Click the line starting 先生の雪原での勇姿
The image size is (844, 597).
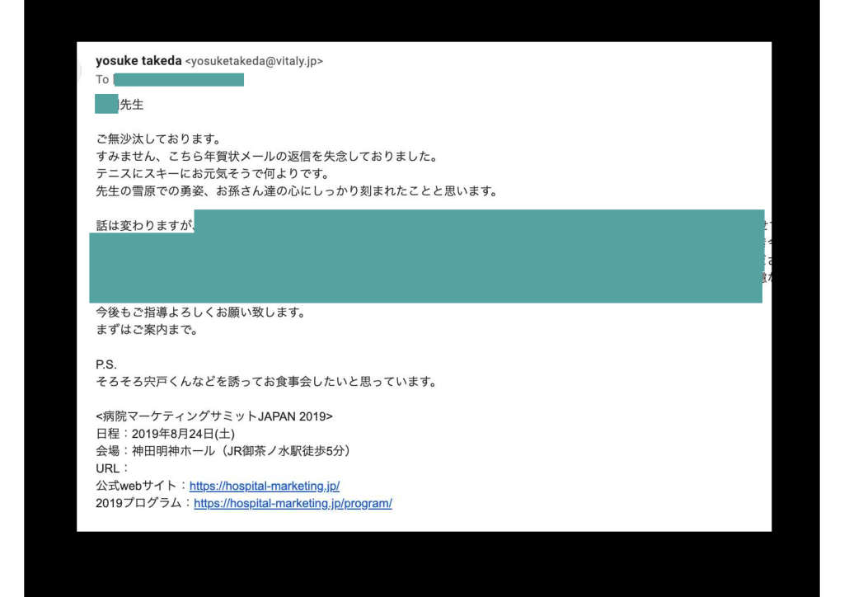297,191
